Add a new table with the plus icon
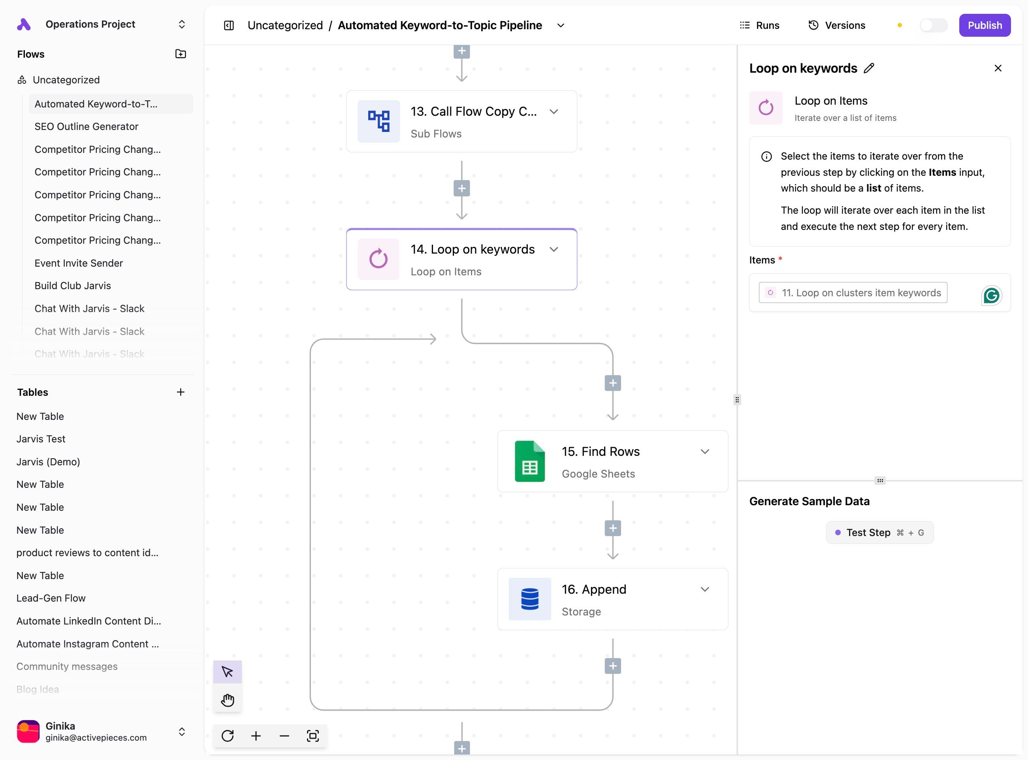The width and height of the screenshot is (1028, 760). coord(181,392)
